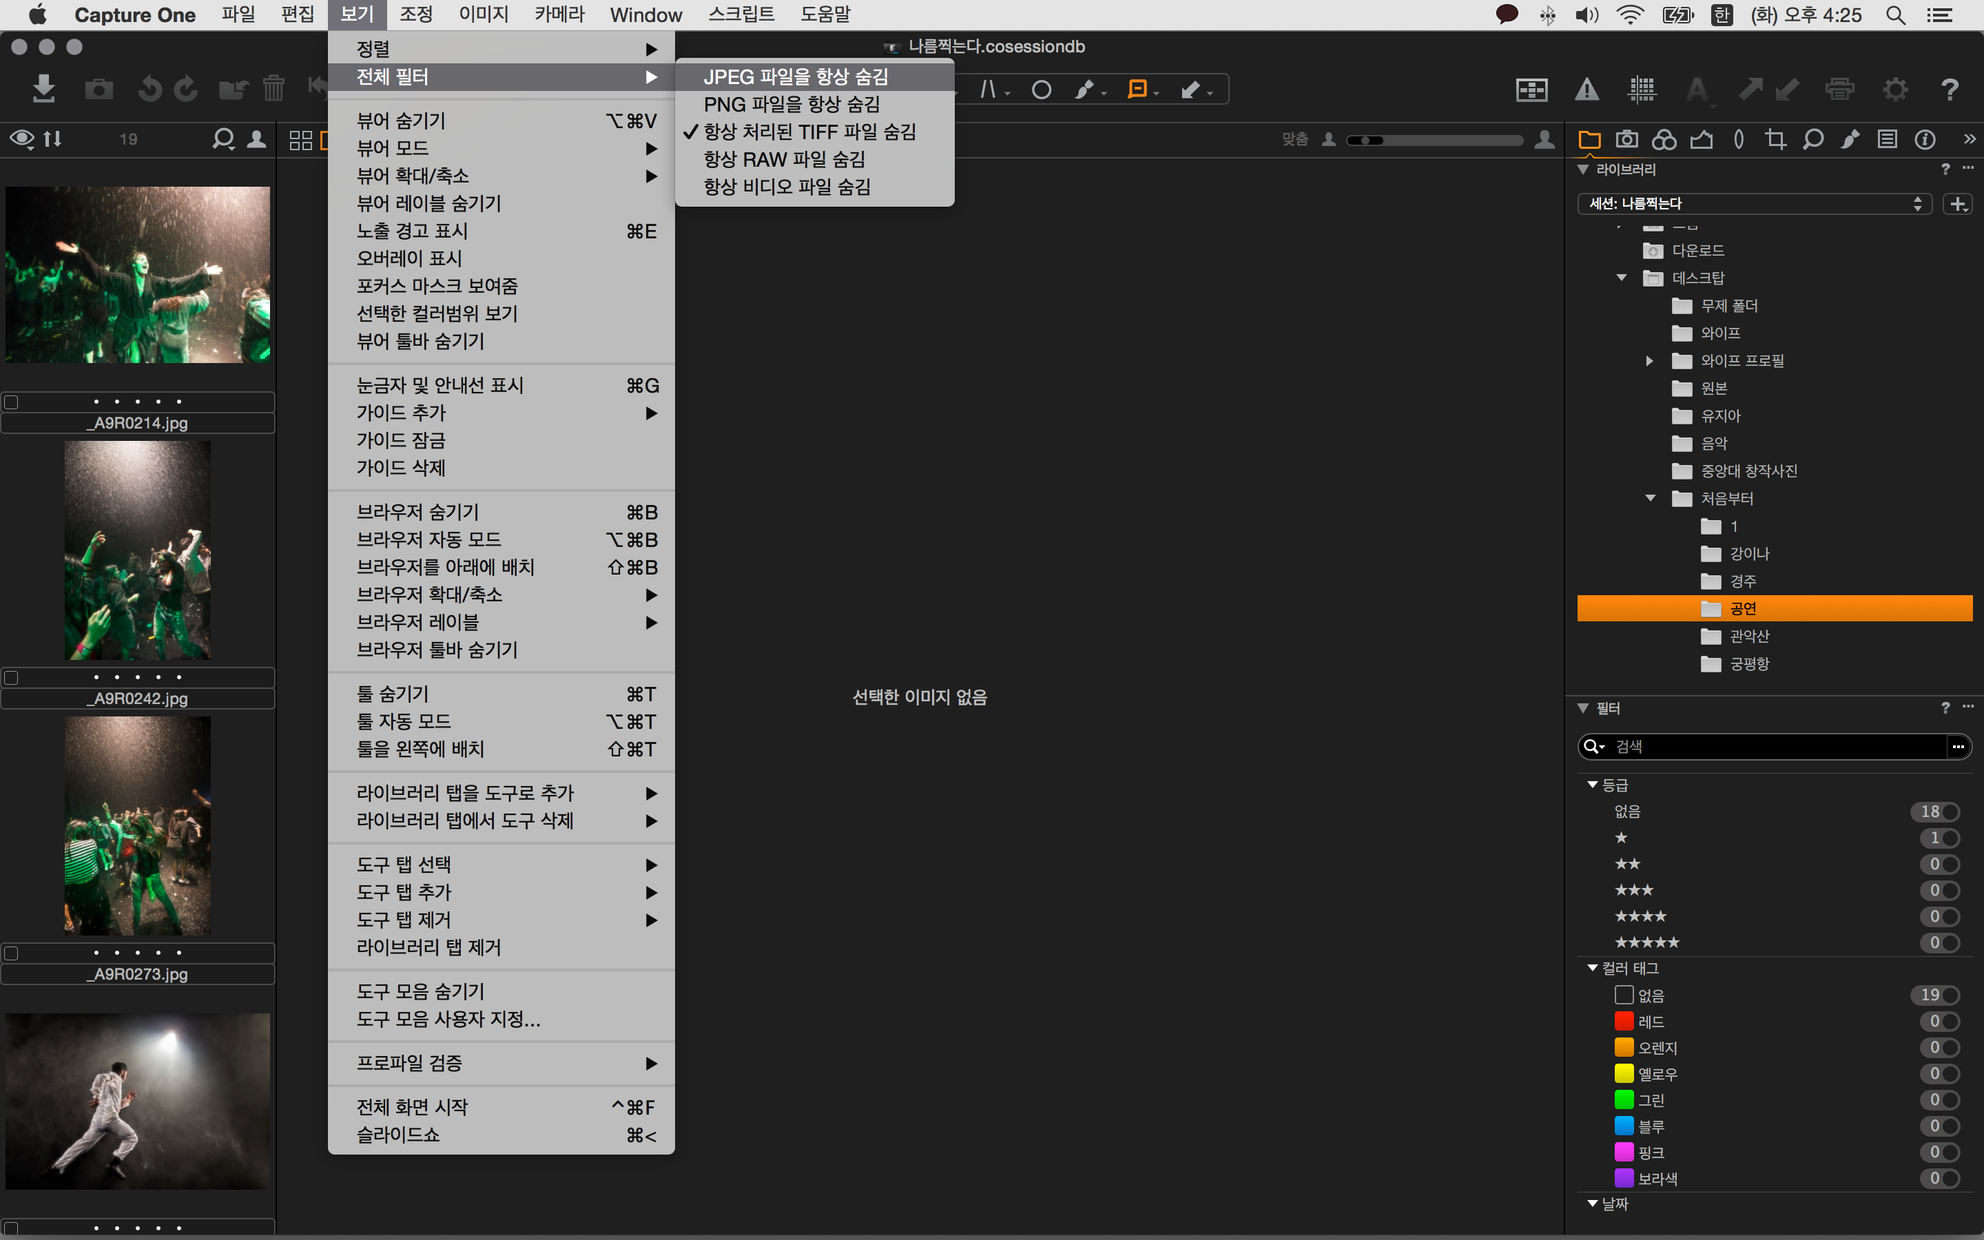Click the exposure warning triangle icon
This screenshot has width=1984, height=1240.
click(1587, 90)
